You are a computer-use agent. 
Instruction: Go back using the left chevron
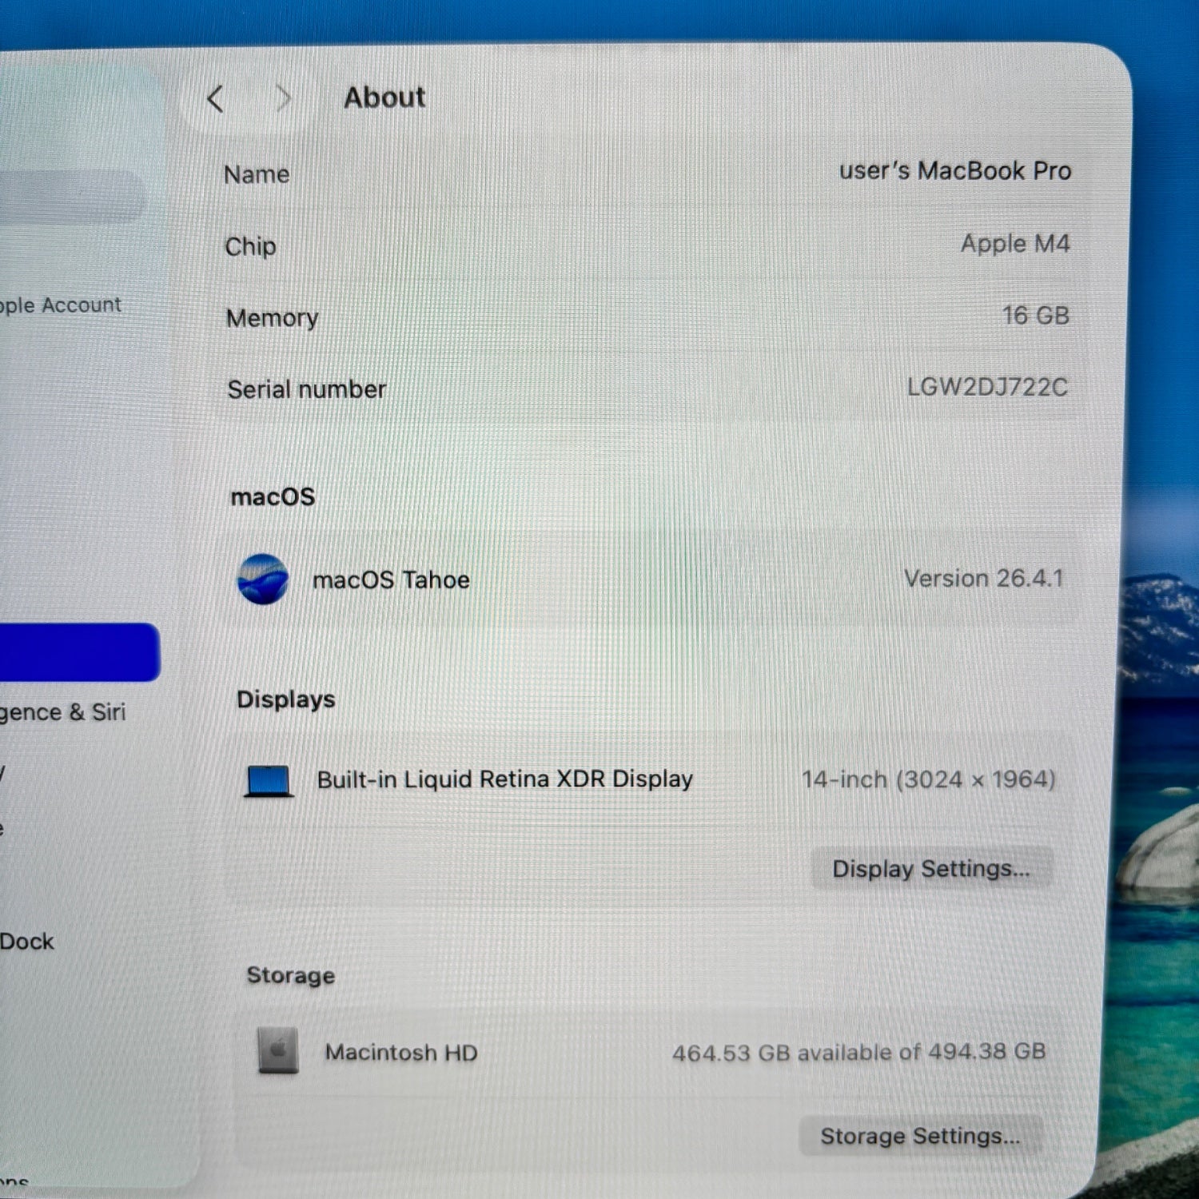point(214,99)
